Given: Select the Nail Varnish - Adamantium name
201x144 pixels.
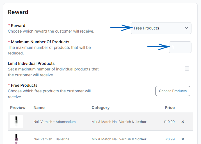Looking at the screenshot, I should pos(54,122).
